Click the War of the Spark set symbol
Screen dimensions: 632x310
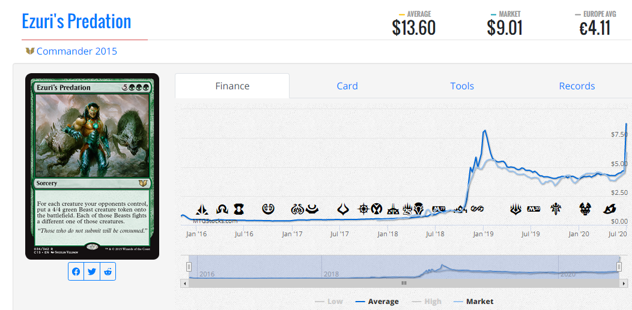click(x=515, y=209)
